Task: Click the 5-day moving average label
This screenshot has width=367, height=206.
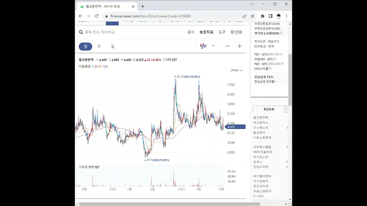Action: (92, 66)
